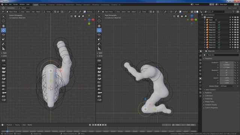This screenshot has width=240, height=135.
Task: Open Playback menu in timeline header
Action: (10, 125)
